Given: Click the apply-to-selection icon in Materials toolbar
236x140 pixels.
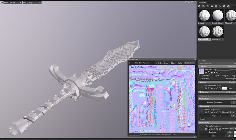Looking at the screenshot, I should [x=220, y=6].
